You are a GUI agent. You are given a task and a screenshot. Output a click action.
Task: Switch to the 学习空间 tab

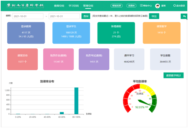pos(73,6)
